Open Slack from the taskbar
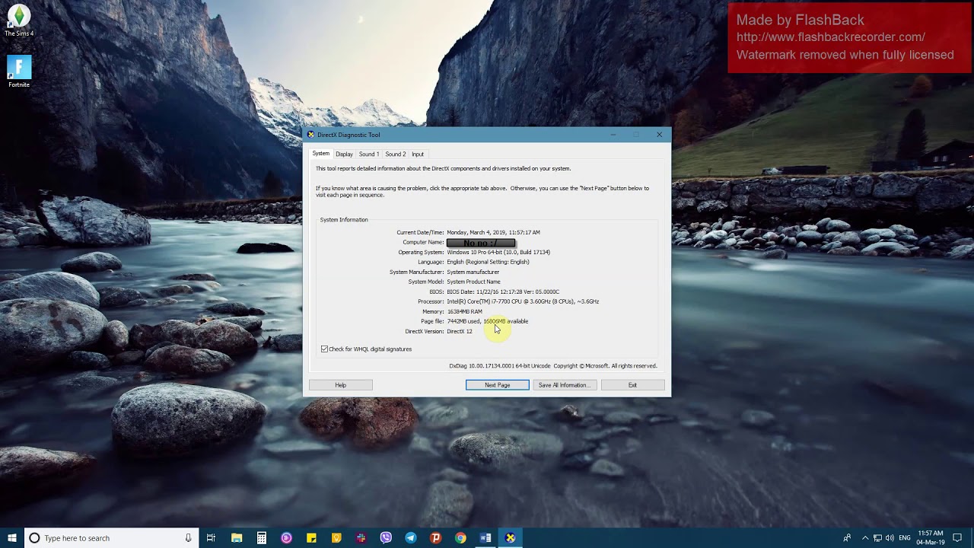Viewport: 974px width, 548px height. [x=361, y=538]
